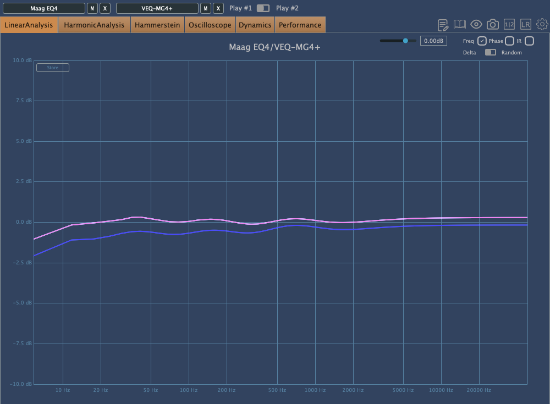Uncheck the Freq checkbox

[482, 41]
